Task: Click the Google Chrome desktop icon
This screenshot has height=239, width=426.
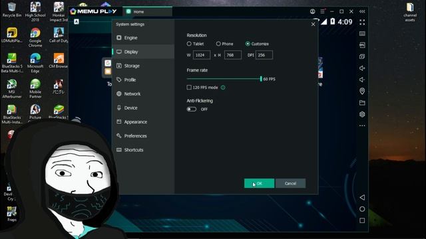Action: point(35,37)
